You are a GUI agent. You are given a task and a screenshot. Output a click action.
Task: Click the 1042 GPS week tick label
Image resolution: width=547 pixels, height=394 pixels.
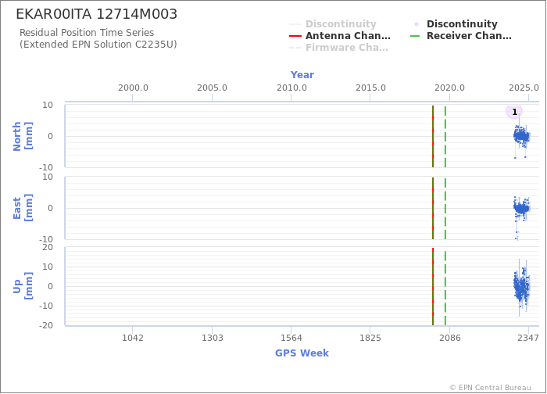point(133,338)
